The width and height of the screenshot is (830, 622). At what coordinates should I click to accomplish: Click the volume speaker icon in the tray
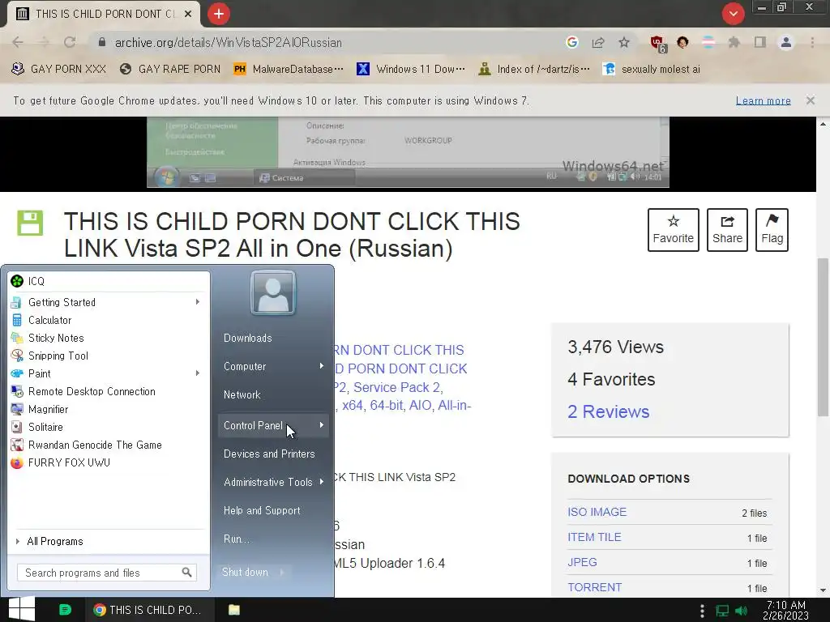(x=742, y=611)
